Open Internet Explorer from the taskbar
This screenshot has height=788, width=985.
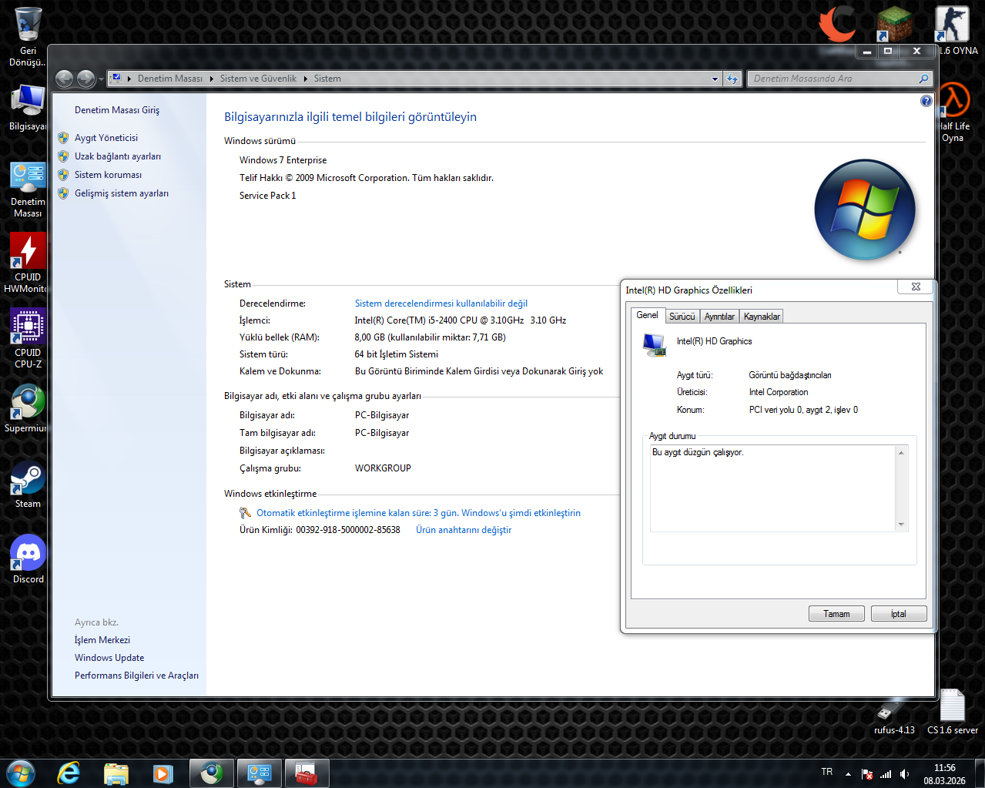(69, 773)
